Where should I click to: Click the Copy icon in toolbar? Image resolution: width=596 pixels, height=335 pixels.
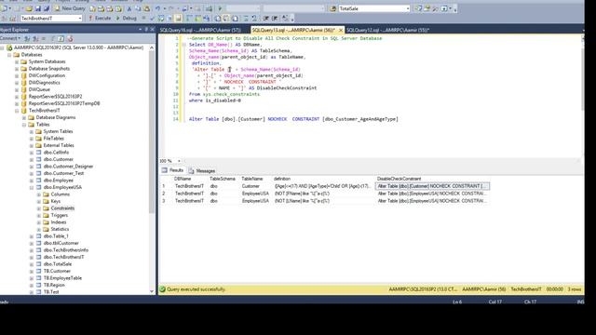click(138, 8)
